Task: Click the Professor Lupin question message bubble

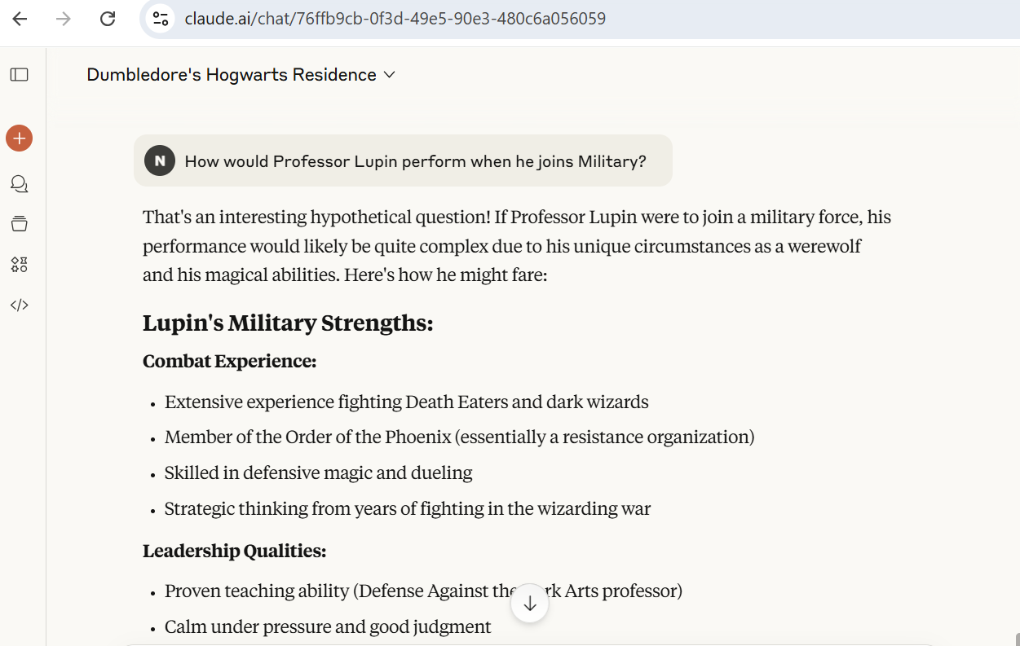Action: [415, 161]
